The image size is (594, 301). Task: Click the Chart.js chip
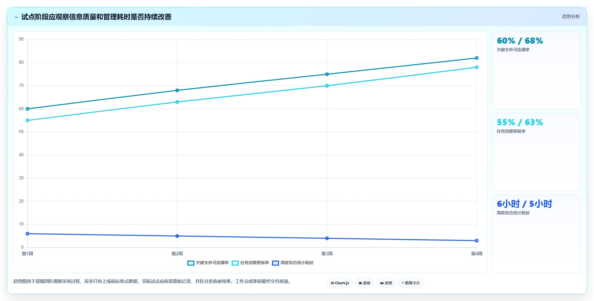click(340, 283)
